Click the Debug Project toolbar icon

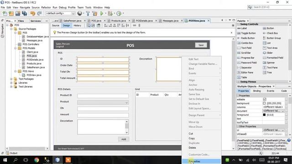point(110,13)
